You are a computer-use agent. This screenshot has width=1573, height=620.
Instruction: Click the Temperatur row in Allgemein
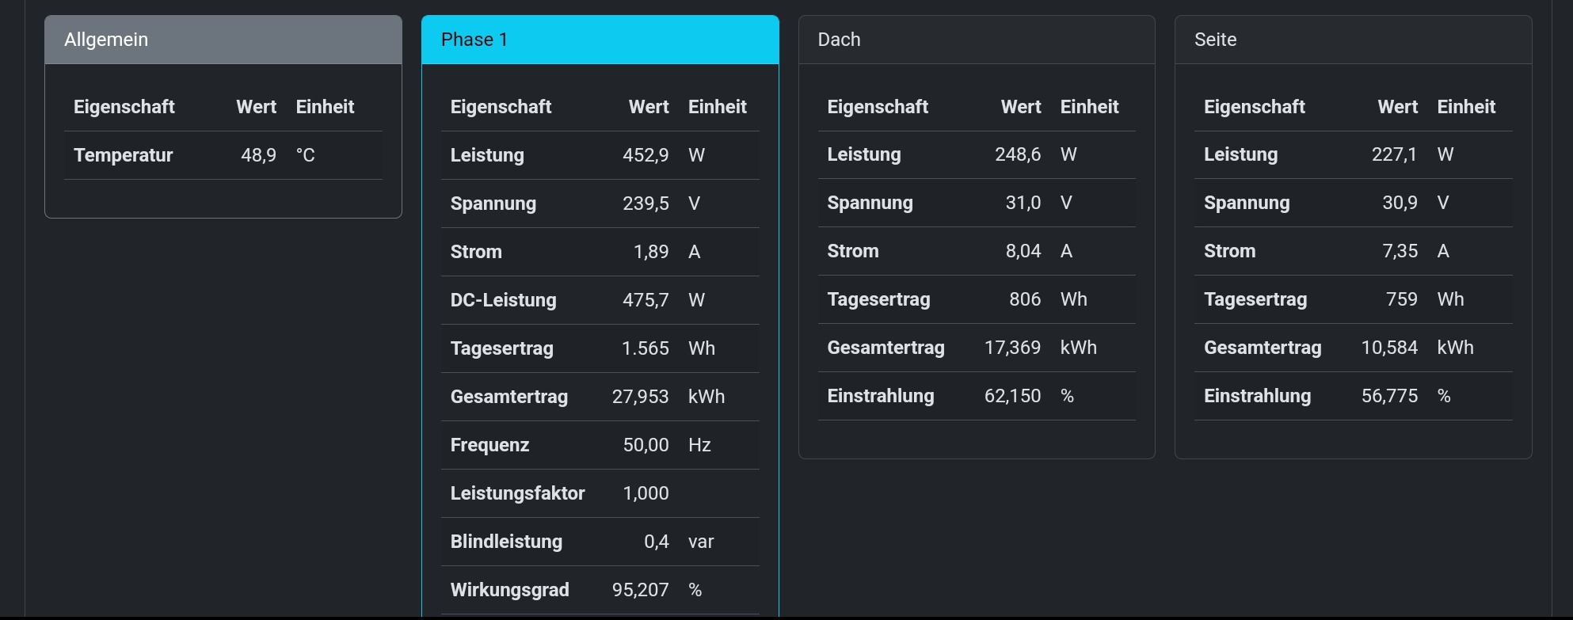pos(124,155)
